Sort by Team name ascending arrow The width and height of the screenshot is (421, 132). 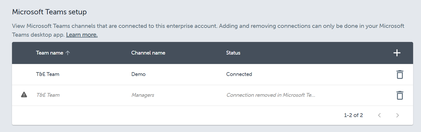[x=68, y=53]
